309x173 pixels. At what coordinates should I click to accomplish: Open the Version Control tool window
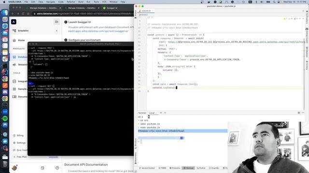[x=147, y=168]
